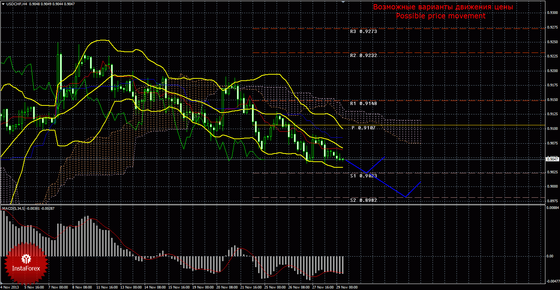The height and width of the screenshot is (290, 560).
Task: Click the '4 Nov 2013' date label
Action: 9,287
